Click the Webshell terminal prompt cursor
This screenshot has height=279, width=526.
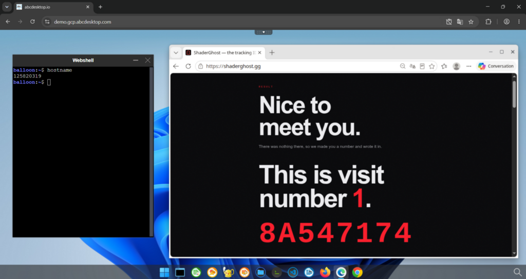click(x=49, y=82)
